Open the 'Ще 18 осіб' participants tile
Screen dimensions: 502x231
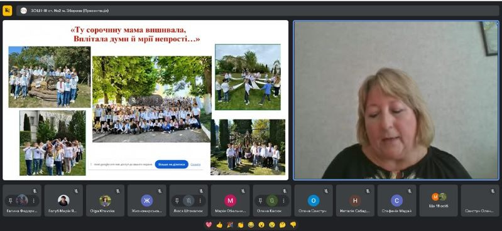click(x=439, y=201)
